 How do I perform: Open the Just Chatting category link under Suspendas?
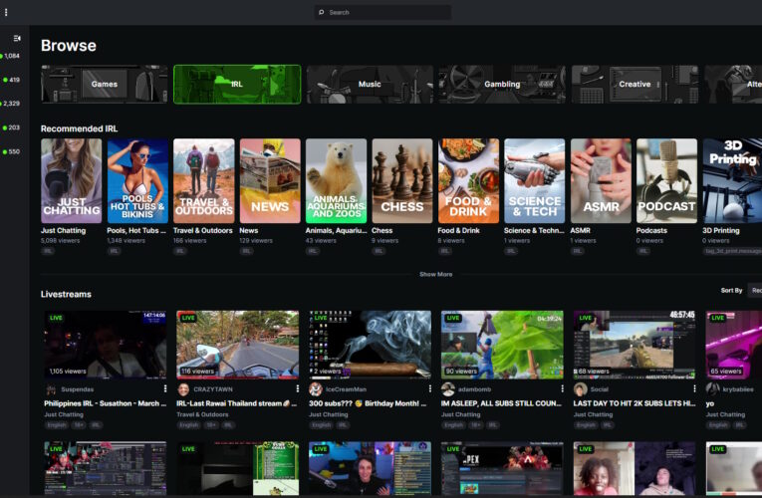coord(64,414)
